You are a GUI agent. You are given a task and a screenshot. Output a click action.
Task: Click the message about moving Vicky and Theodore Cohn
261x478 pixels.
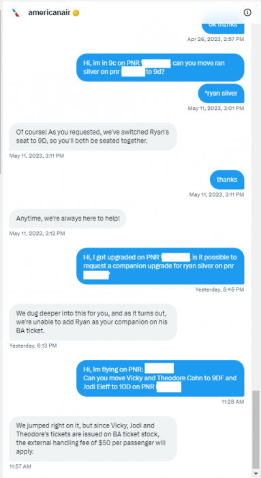pos(160,378)
